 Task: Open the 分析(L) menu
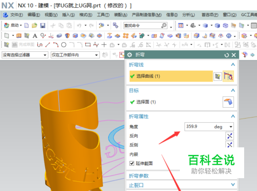pyautogui.click(x=189, y=15)
